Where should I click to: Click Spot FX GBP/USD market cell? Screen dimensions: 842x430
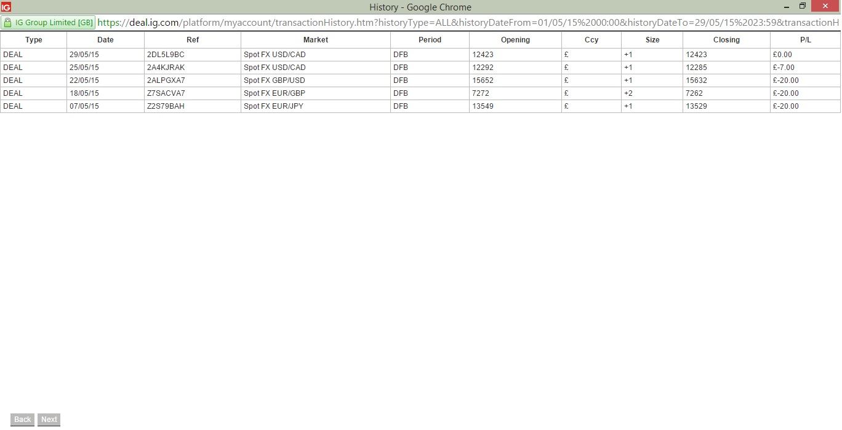316,80
